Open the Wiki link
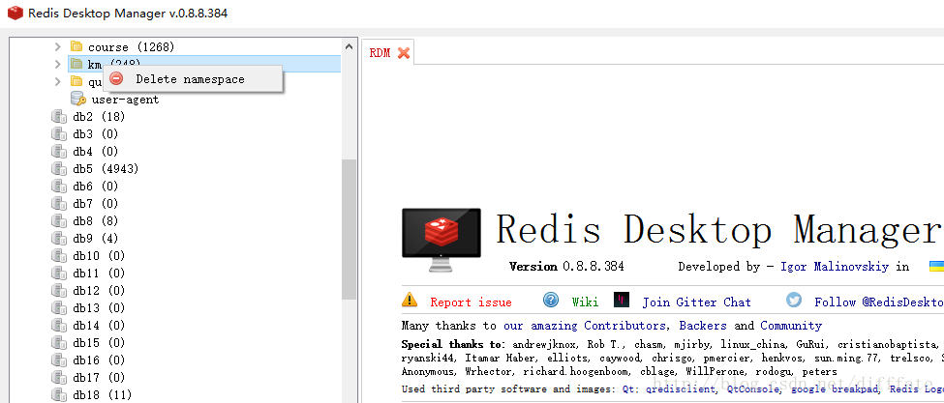The image size is (944, 403). pos(585,302)
